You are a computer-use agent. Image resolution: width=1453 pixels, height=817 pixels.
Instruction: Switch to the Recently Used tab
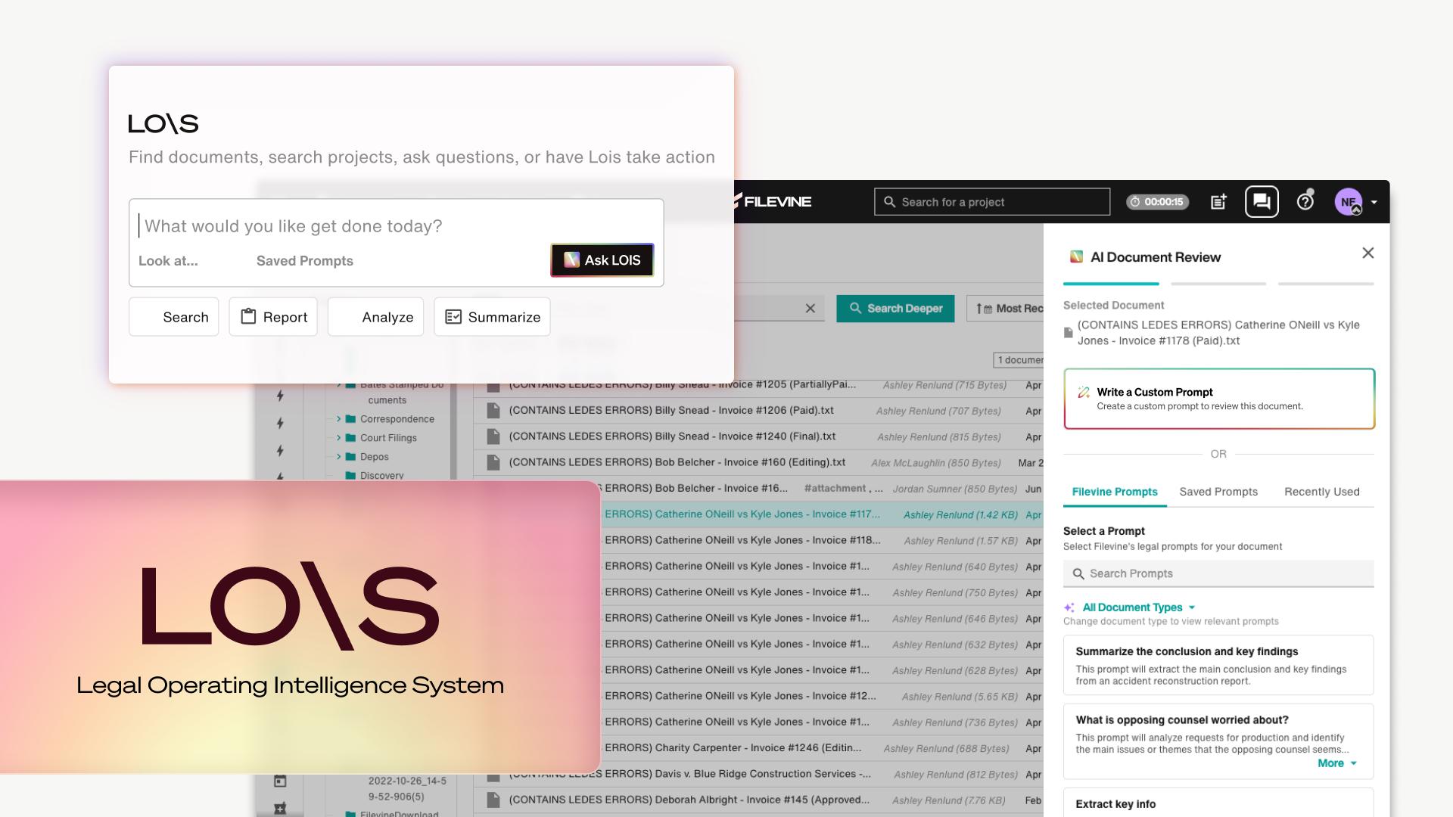click(1321, 492)
